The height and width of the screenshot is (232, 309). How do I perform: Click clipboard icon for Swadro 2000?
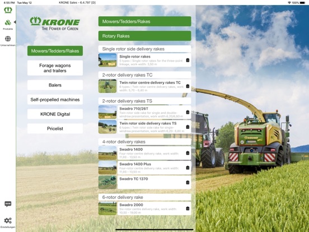[x=188, y=208]
